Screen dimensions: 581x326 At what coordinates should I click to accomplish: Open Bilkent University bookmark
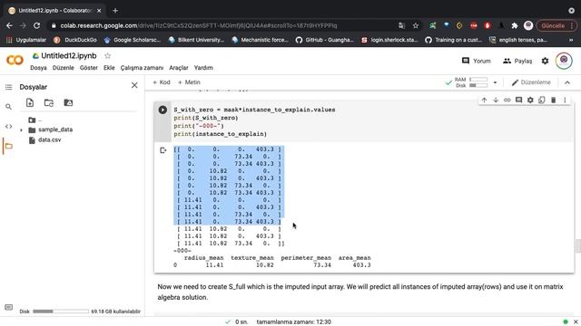196,40
